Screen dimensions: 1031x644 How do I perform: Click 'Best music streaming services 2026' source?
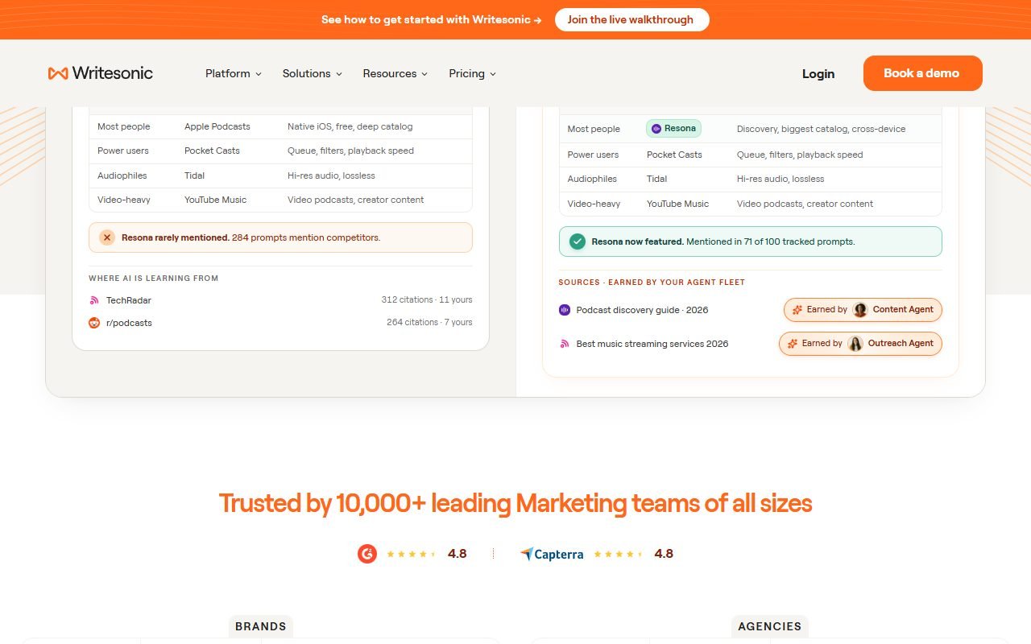pos(652,344)
